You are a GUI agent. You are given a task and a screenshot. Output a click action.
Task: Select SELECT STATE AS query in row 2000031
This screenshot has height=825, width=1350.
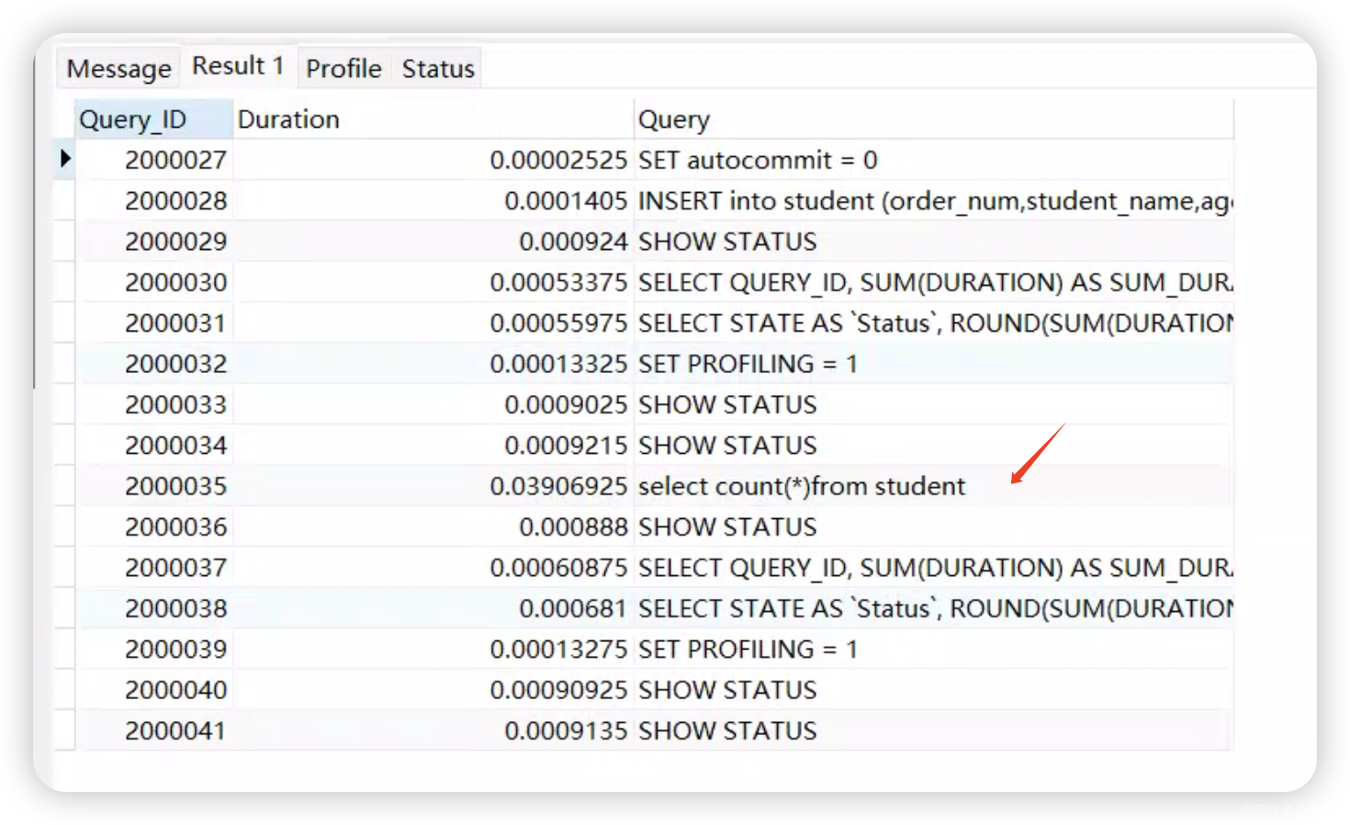(x=935, y=323)
